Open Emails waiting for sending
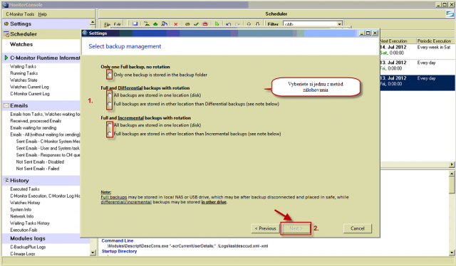The image size is (456, 266). pos(33,128)
